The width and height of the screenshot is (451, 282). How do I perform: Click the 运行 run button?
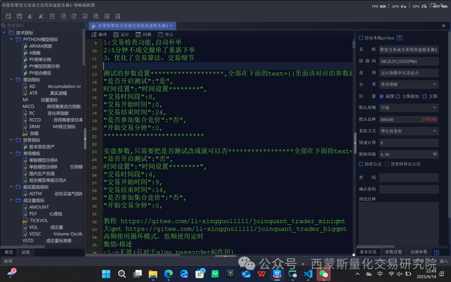click(121, 35)
